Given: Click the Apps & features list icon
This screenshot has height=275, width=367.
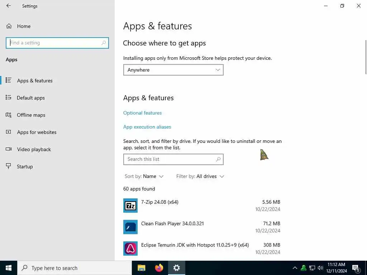Looking at the screenshot, I should [x=9, y=80].
